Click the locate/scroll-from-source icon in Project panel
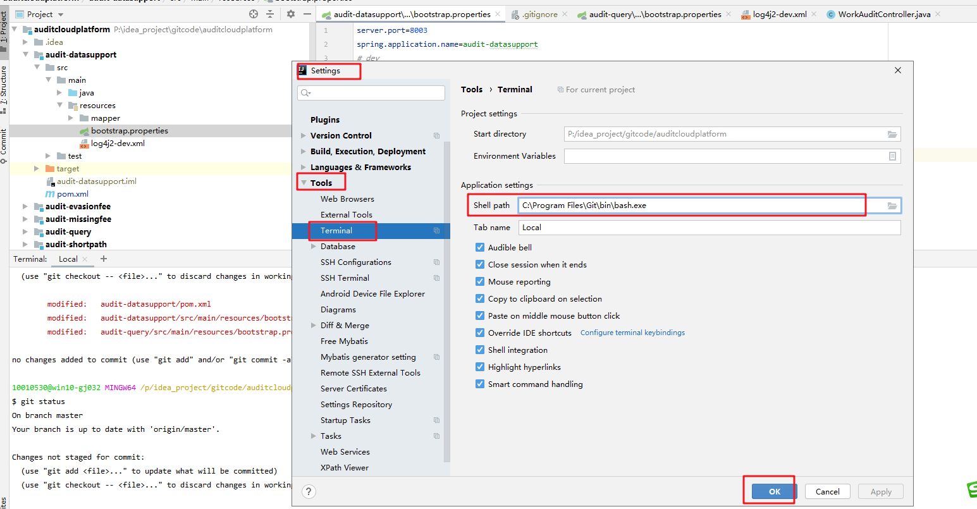Screen dimensions: 977x509 (x=254, y=14)
